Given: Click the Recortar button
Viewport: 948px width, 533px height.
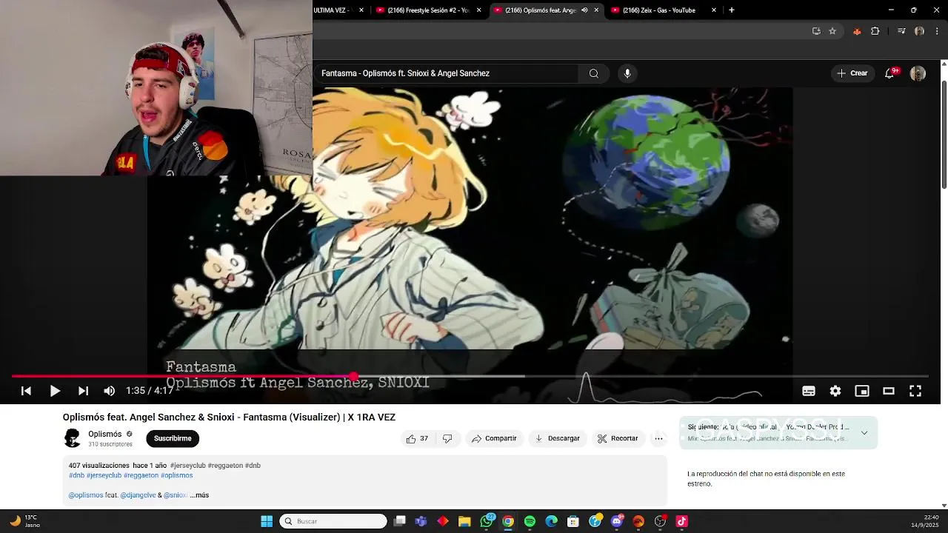Looking at the screenshot, I should click(618, 438).
